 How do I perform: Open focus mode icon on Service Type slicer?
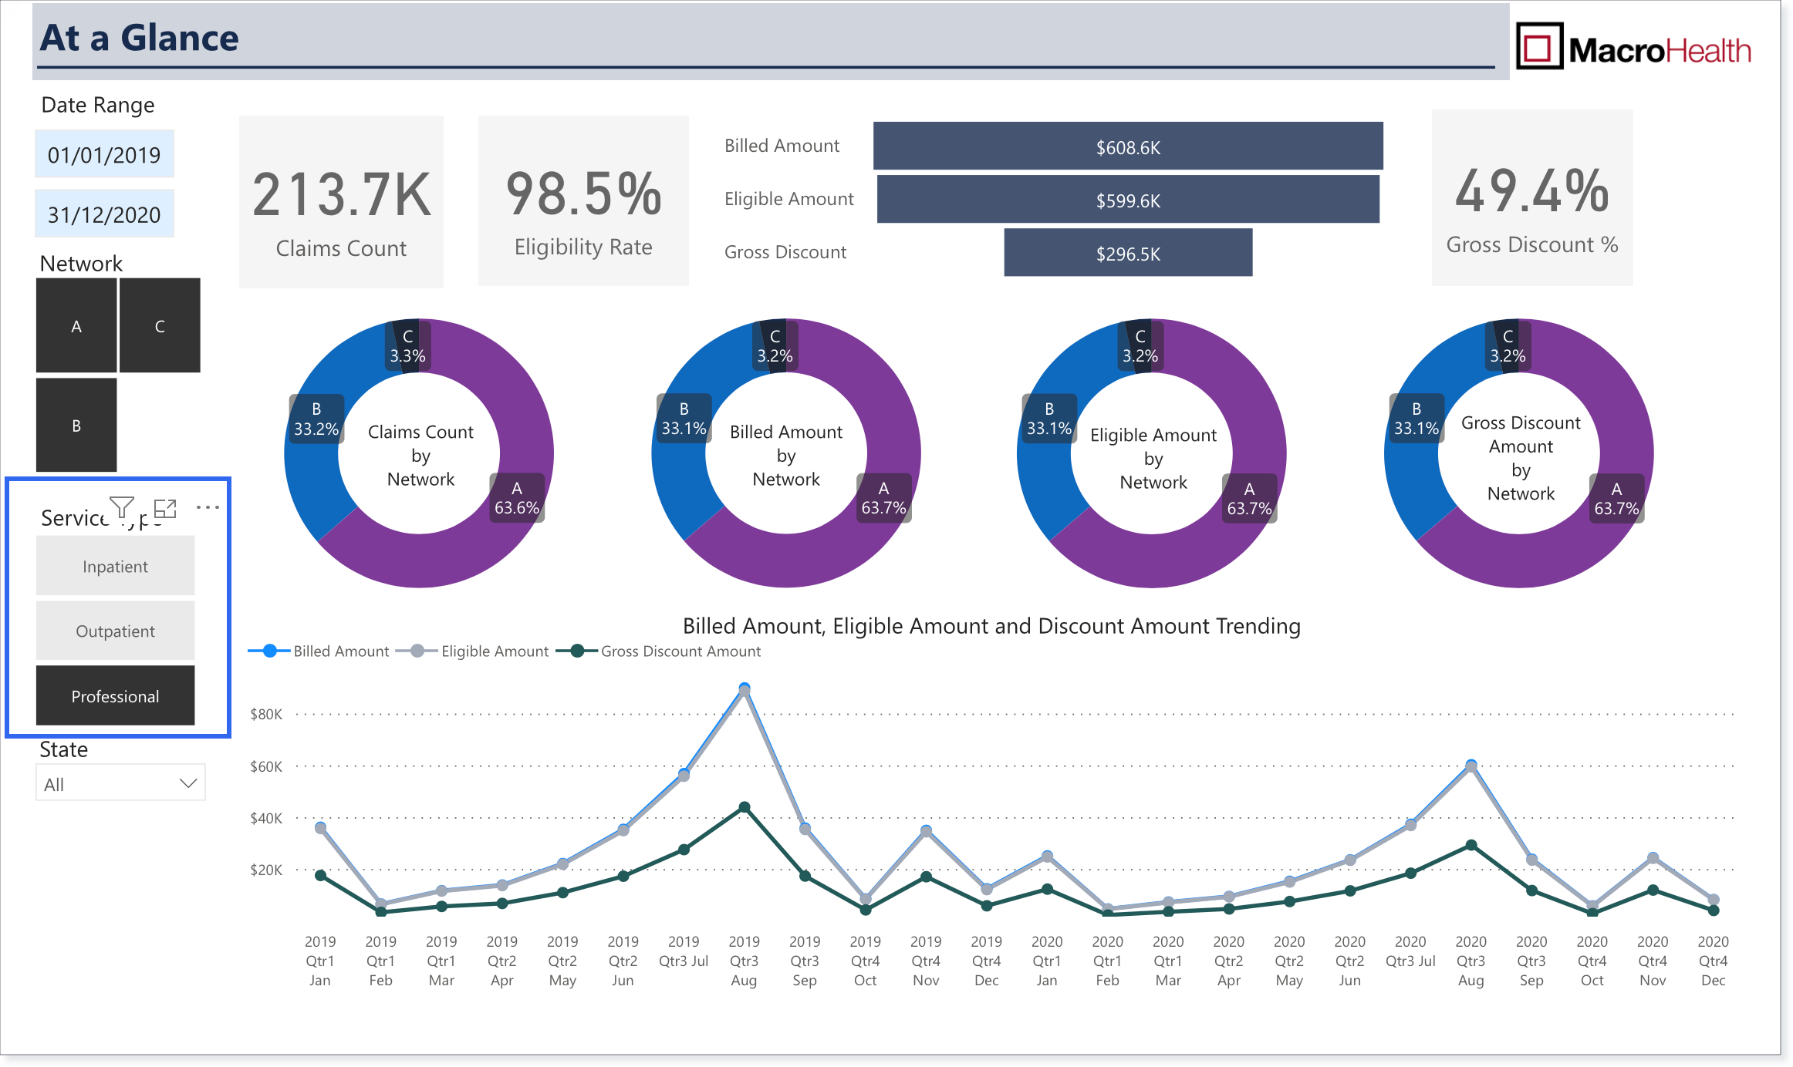click(165, 508)
